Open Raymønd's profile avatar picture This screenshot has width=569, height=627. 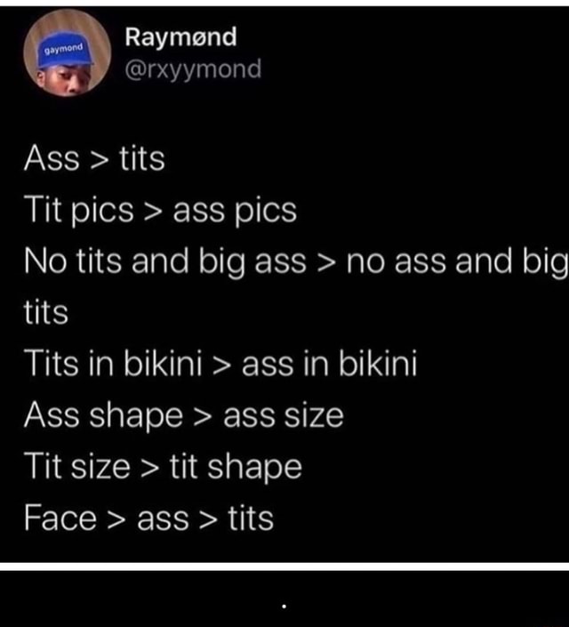click(68, 52)
